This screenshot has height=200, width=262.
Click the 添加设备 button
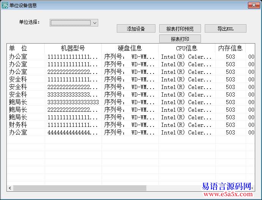pos(136,28)
